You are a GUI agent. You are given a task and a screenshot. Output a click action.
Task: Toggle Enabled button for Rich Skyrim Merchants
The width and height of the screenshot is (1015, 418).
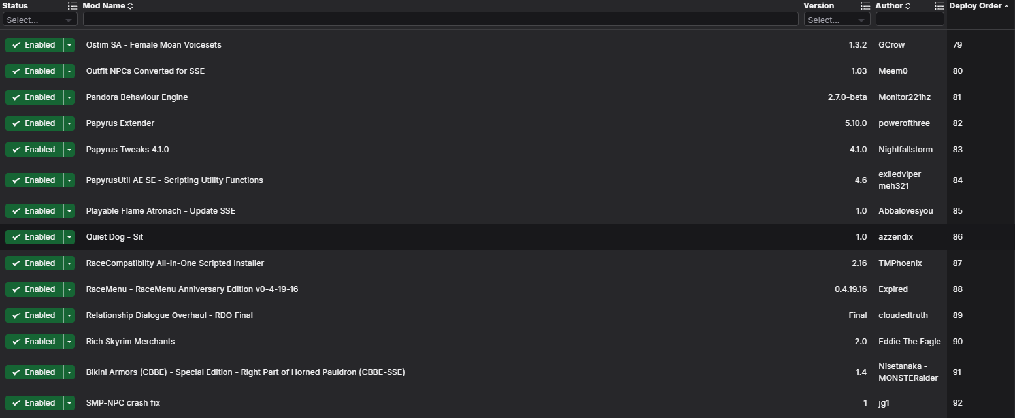tap(34, 342)
